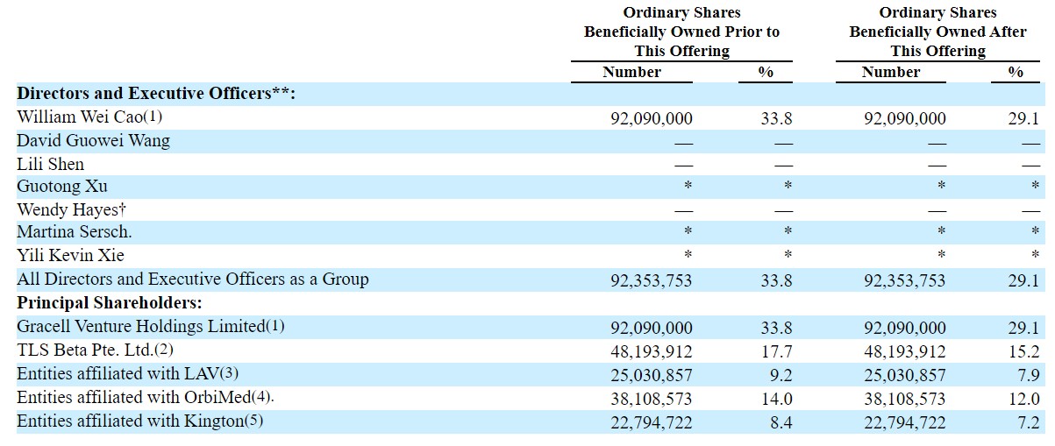Click Entities affiliated with OrbiMed(4) label
Screen dimensions: 1055x446
(146, 398)
